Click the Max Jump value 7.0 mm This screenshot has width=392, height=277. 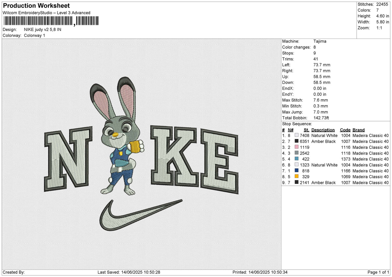click(x=320, y=112)
